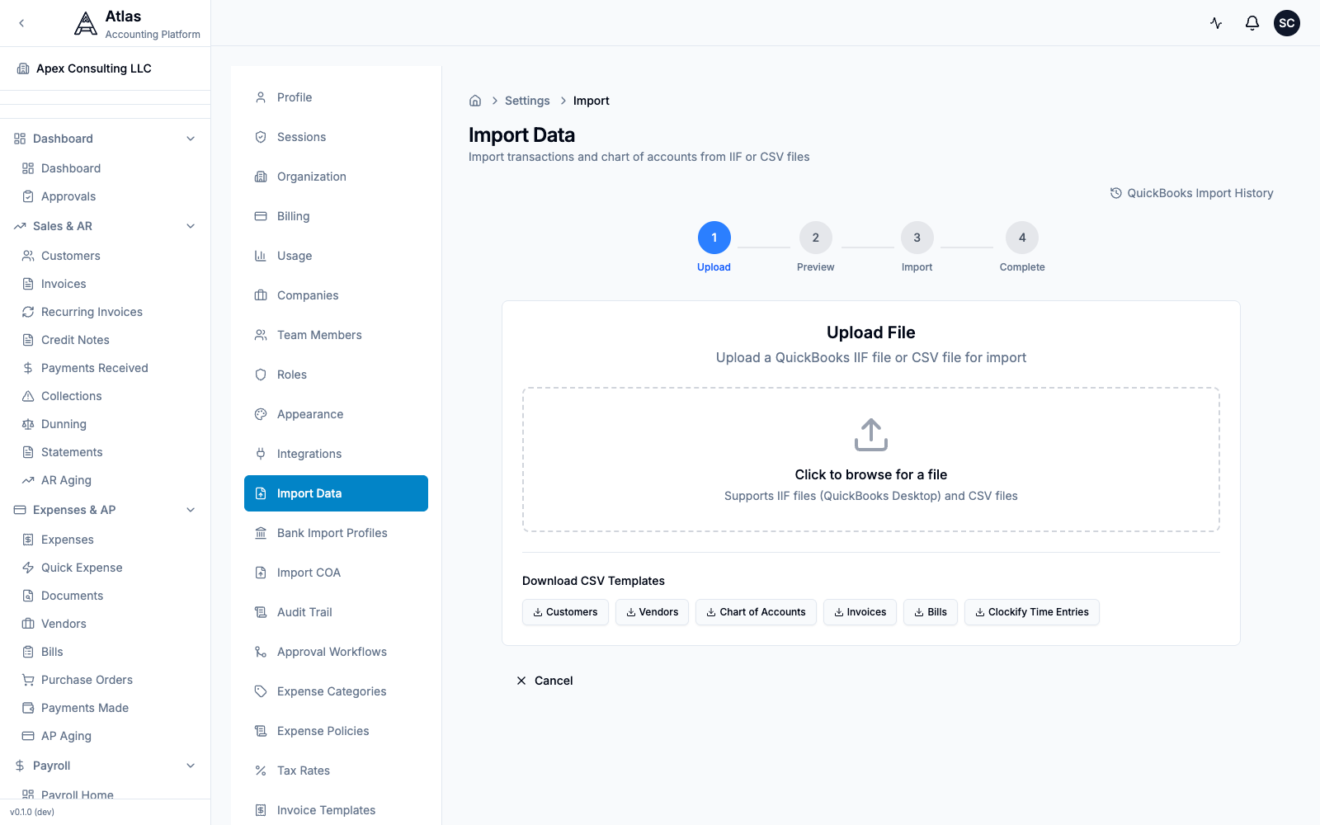Screen dimensions: 1320x825
Task: Click the Apex Consulting building icon
Action: point(23,68)
